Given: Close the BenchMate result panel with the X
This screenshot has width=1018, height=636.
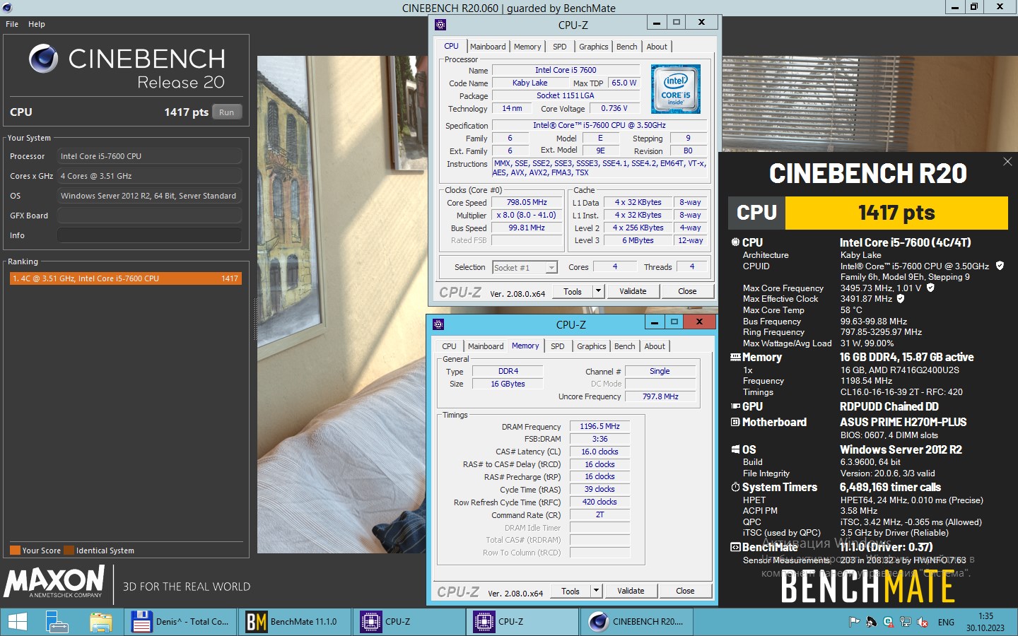Looking at the screenshot, I should [1007, 162].
